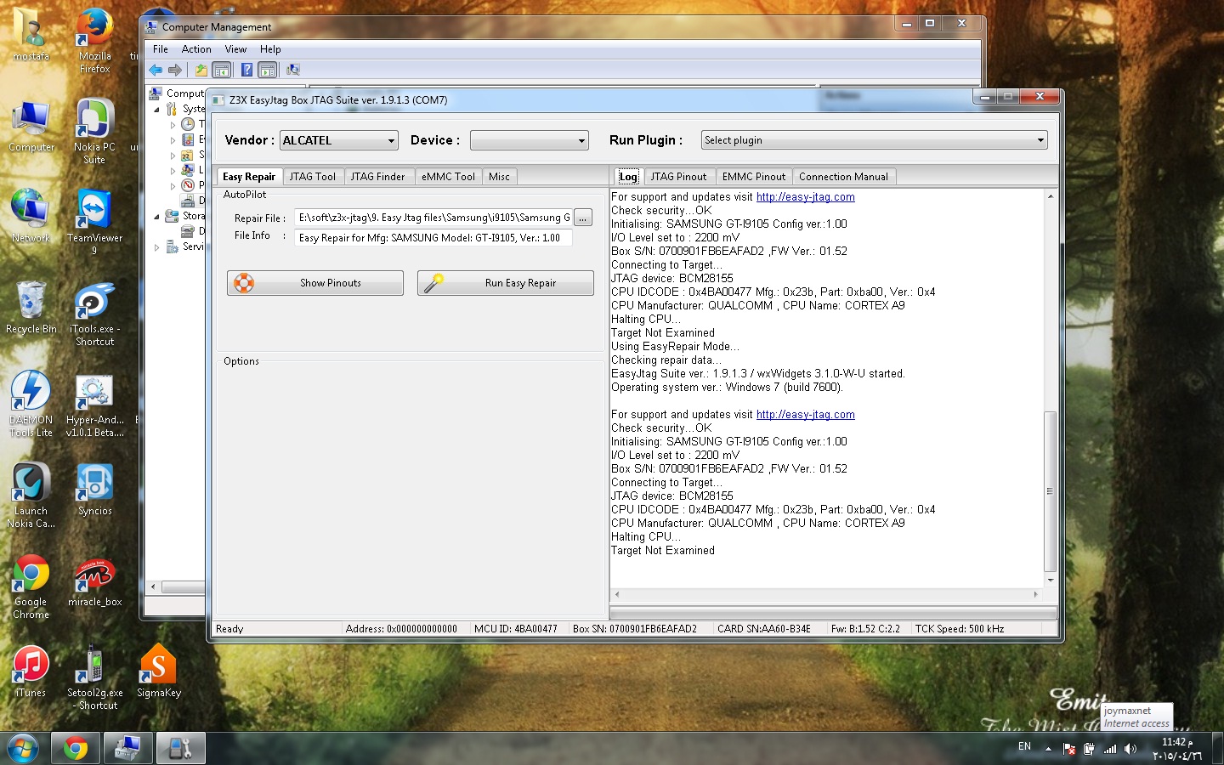
Task: Open miracle_box desktop icon
Action: 94,581
